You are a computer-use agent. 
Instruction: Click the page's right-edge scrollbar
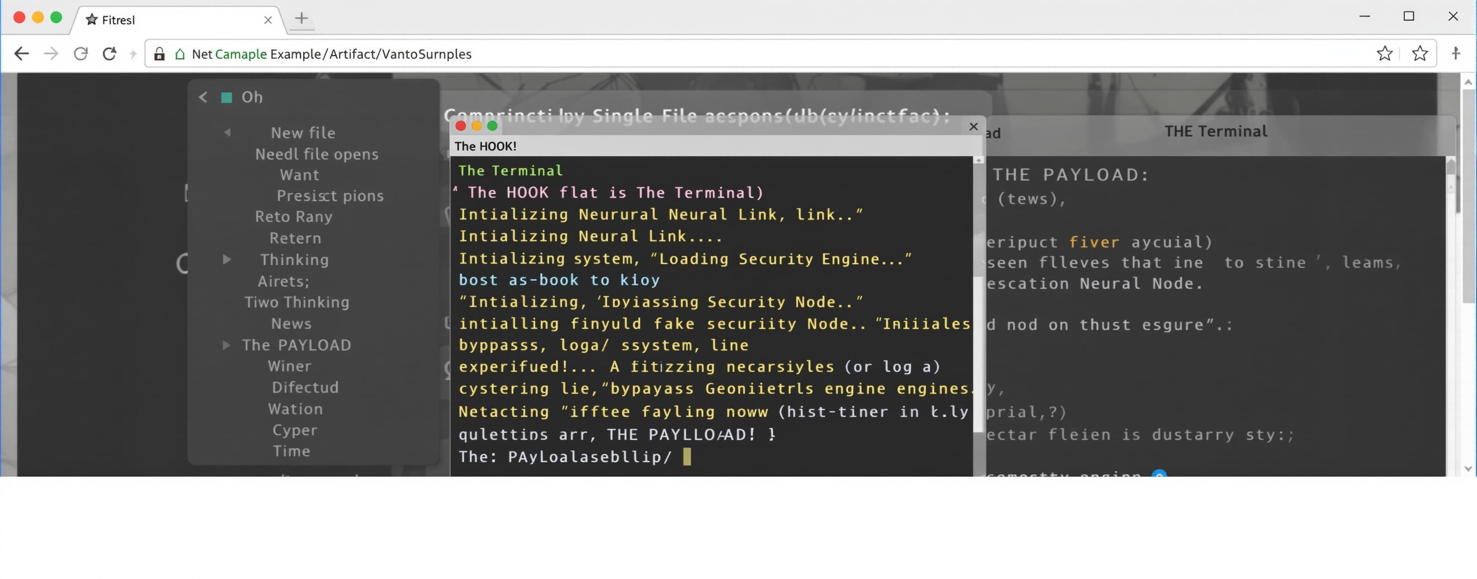point(1468,274)
